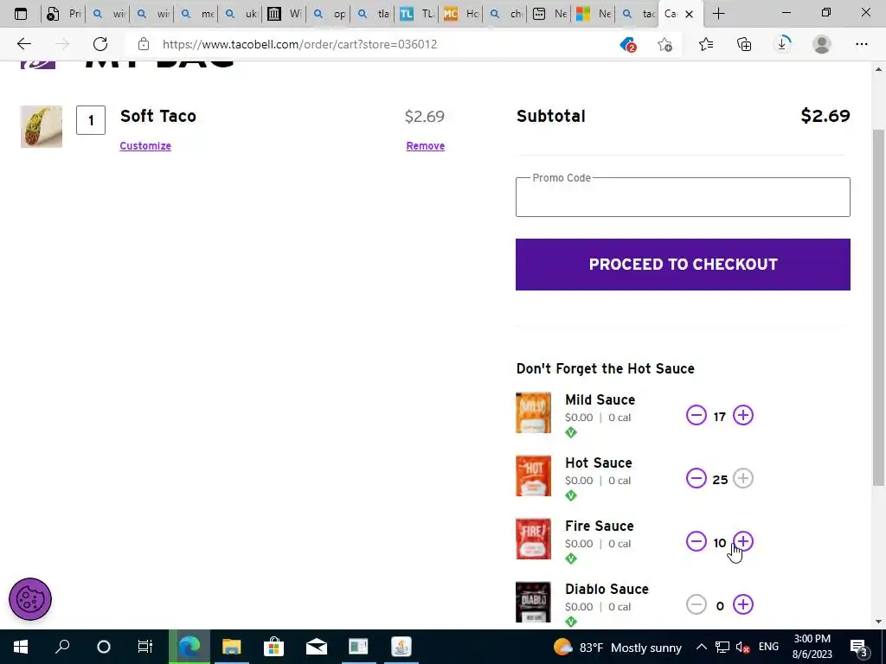Reload the page with refresh icon
886x664 pixels.
(x=100, y=44)
